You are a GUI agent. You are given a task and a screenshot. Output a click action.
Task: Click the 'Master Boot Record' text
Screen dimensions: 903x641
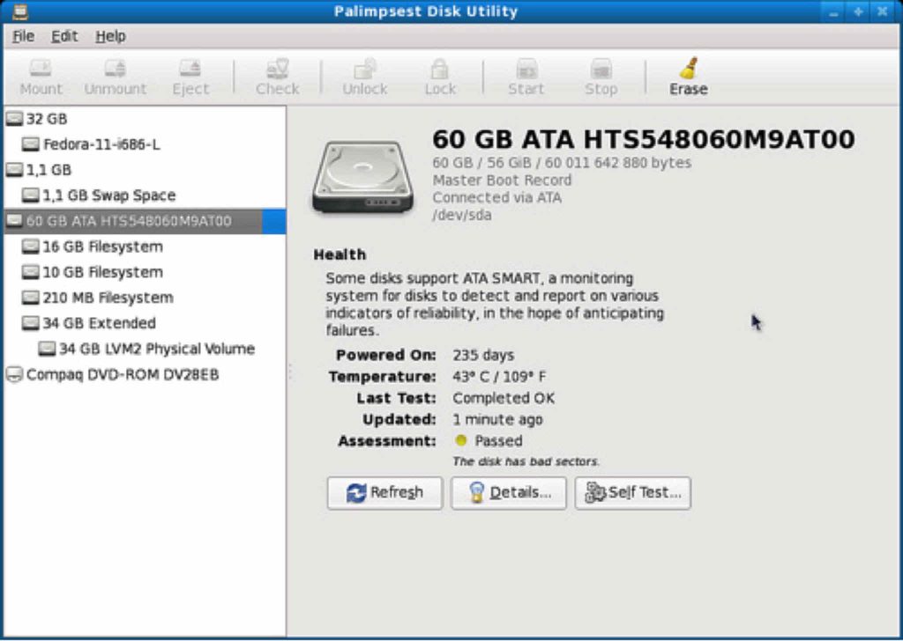pyautogui.click(x=502, y=181)
